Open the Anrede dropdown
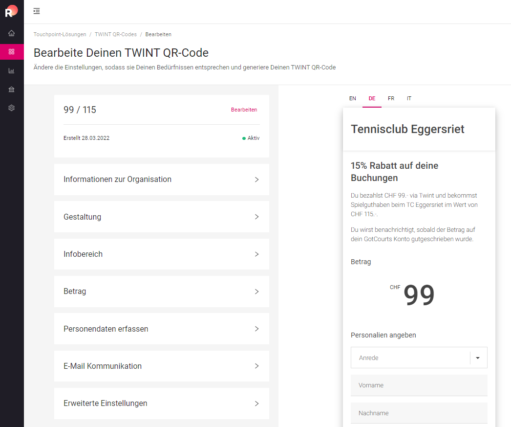 tap(419, 358)
